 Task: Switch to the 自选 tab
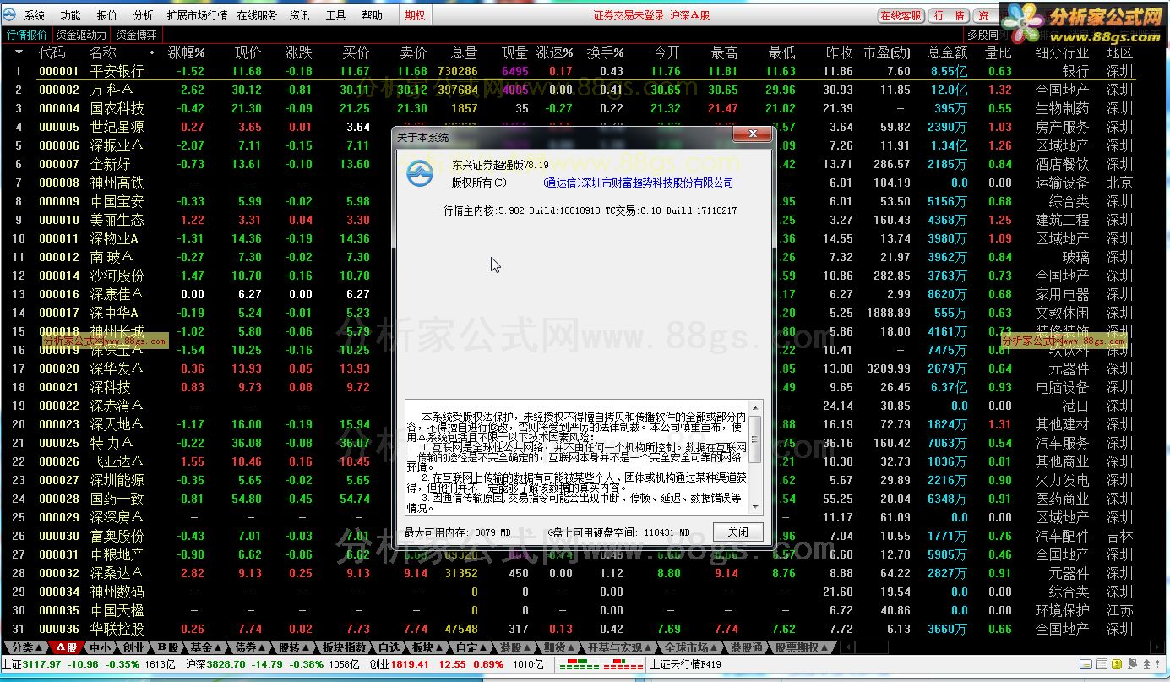point(389,647)
